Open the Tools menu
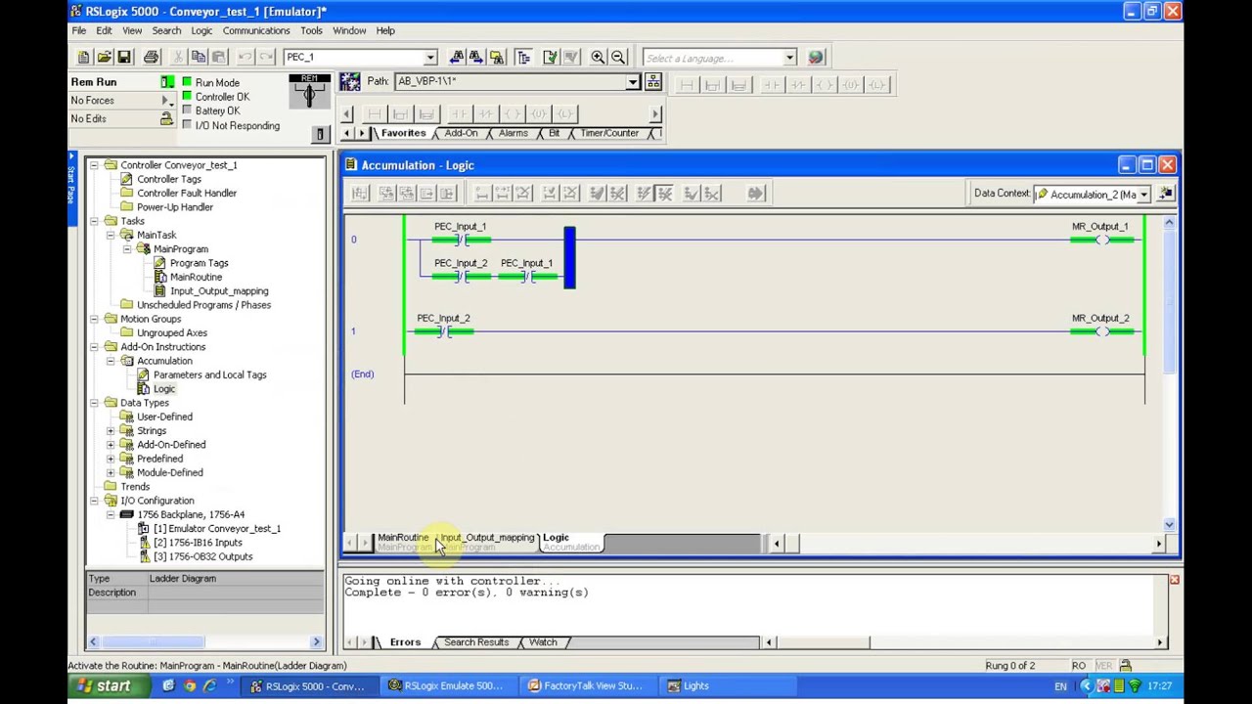This screenshot has width=1252, height=704. coord(311,30)
